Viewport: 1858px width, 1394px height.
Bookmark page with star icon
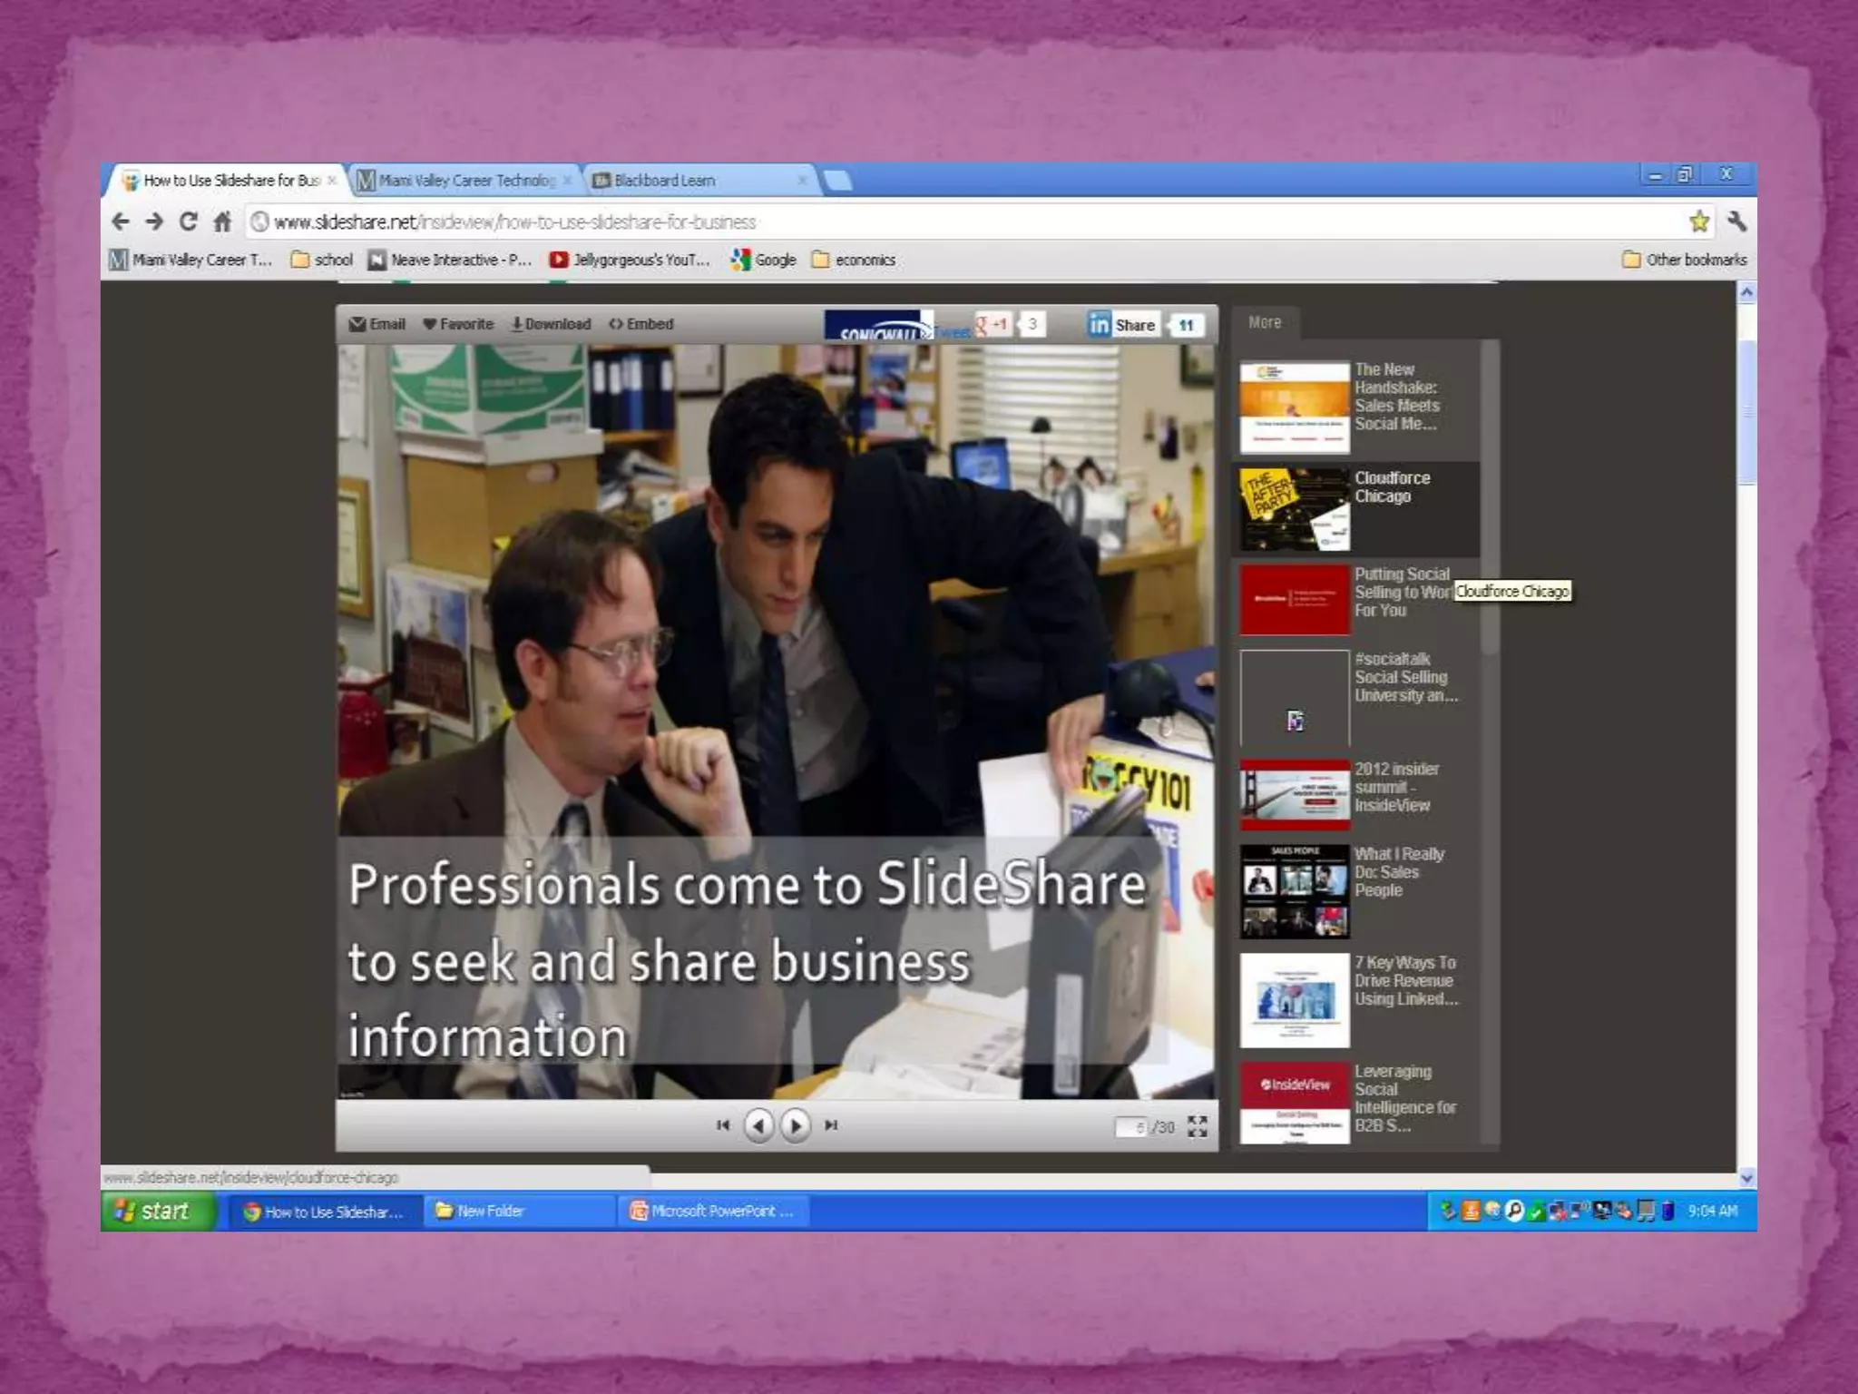pyautogui.click(x=1699, y=221)
